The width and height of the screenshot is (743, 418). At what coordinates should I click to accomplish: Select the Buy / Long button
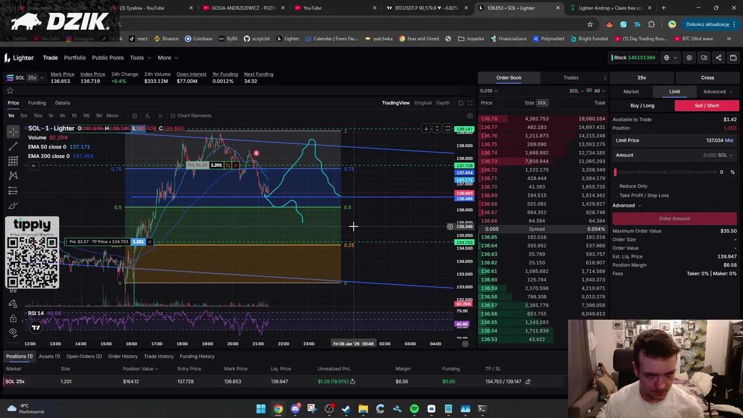coord(642,106)
